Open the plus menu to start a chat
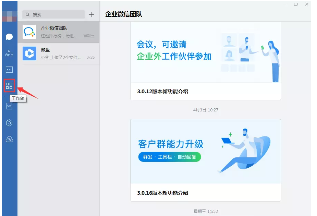The height and width of the screenshot is (216, 317). tap(92, 15)
